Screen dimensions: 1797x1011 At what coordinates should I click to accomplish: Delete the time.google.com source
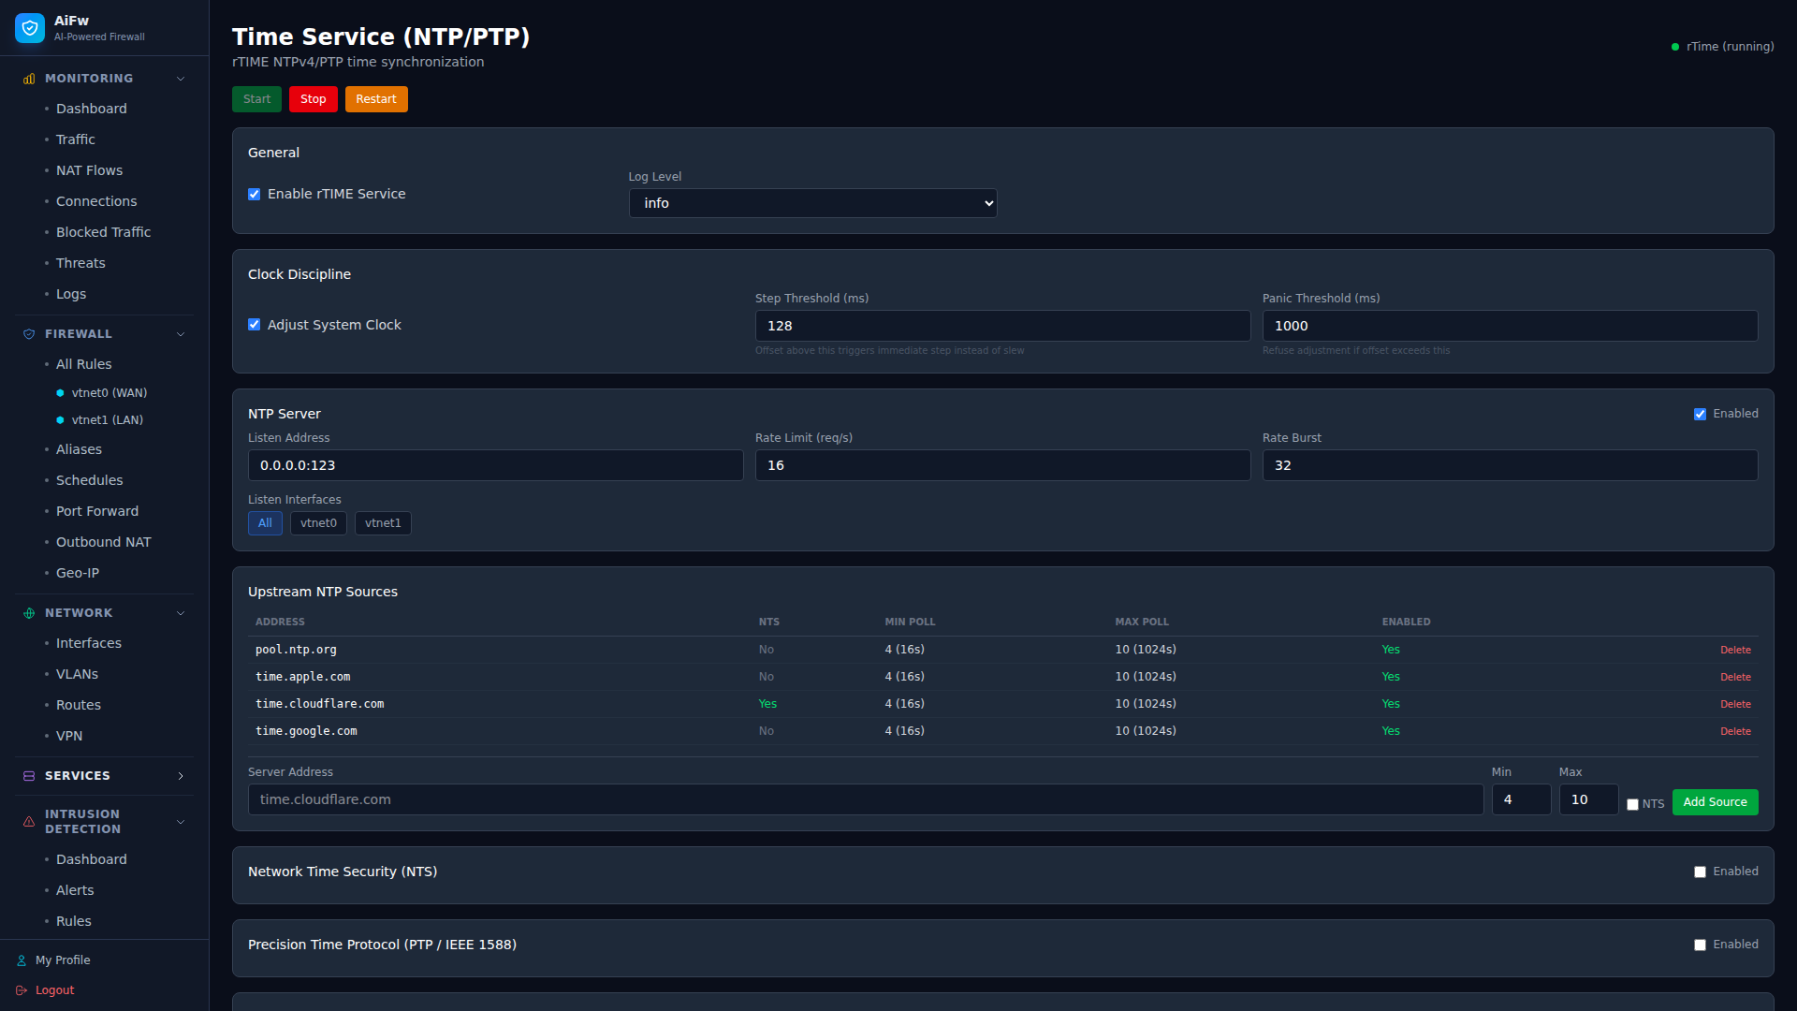pyautogui.click(x=1735, y=731)
